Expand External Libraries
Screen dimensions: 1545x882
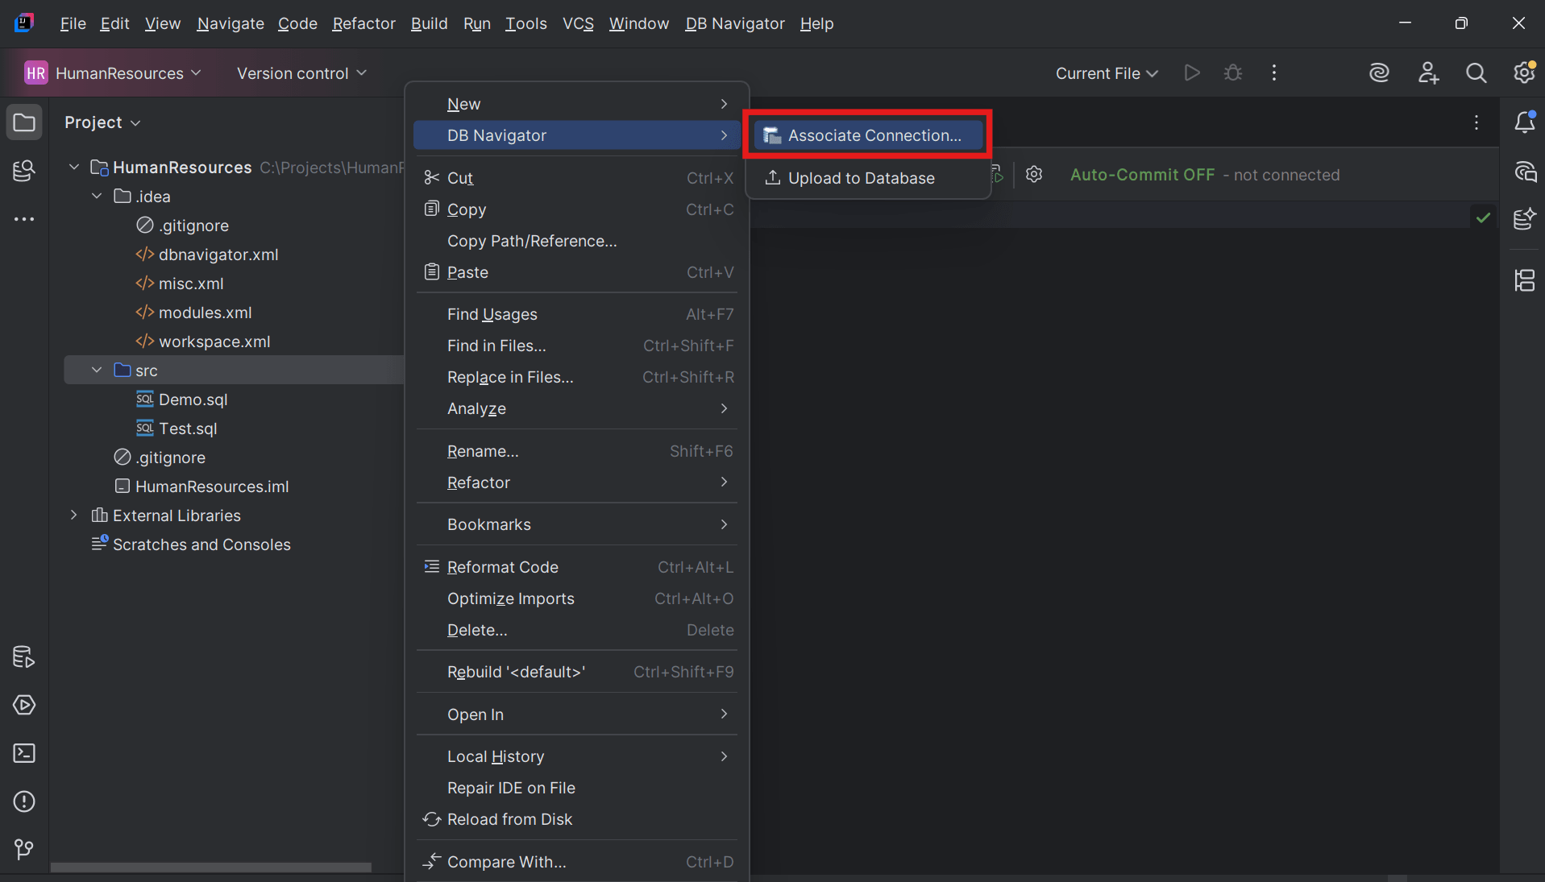[73, 515]
